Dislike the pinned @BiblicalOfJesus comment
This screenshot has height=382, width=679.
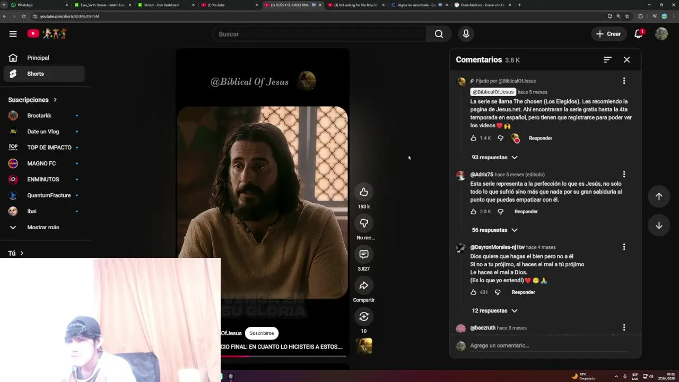point(500,138)
